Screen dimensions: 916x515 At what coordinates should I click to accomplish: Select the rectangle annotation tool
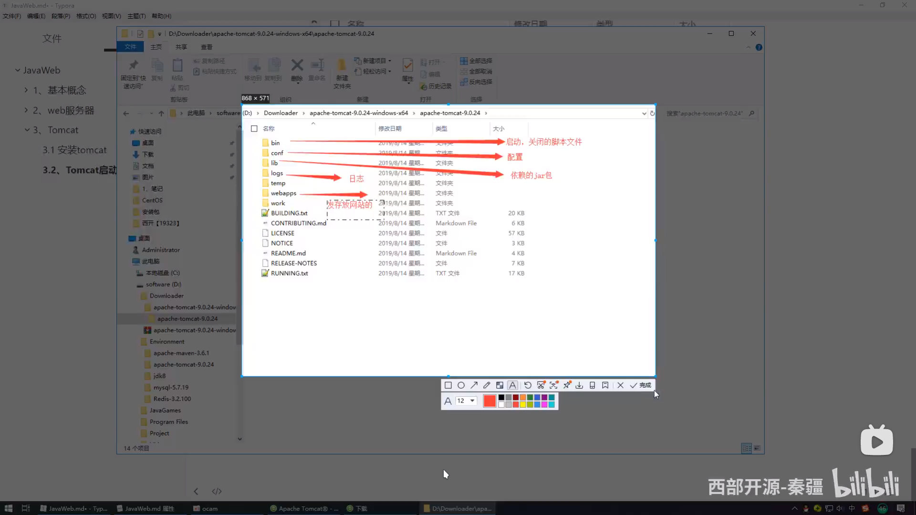tap(448, 385)
